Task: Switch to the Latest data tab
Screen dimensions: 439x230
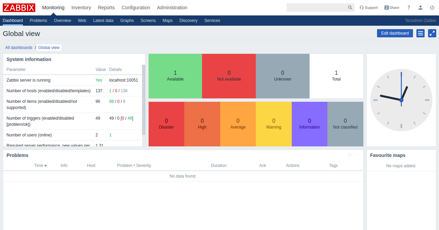Action: tap(103, 21)
